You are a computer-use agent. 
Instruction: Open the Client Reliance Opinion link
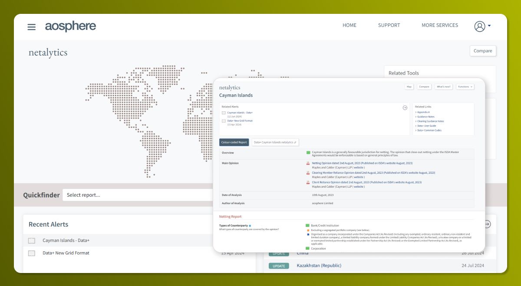366,182
